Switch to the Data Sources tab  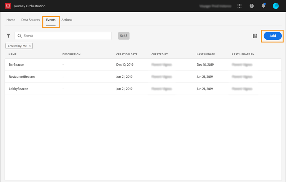point(31,20)
